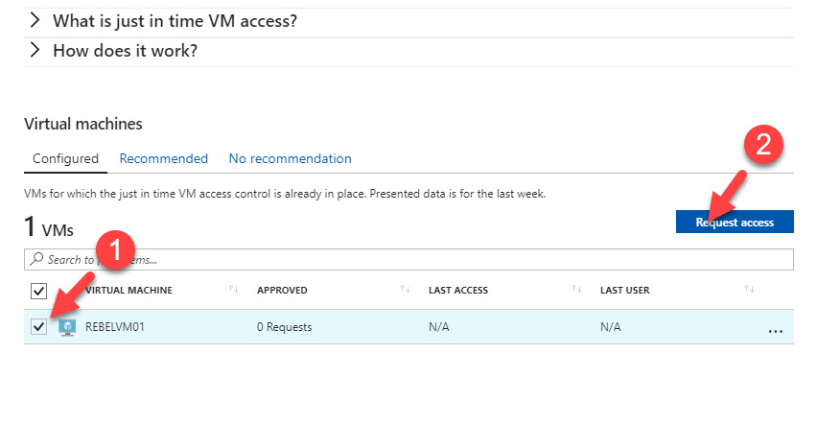Open the No recommendation tab
The height and width of the screenshot is (424, 817).
[291, 158]
